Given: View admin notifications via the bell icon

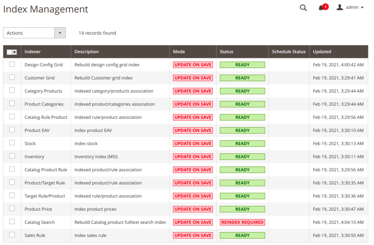Looking at the screenshot, I should click(321, 8).
